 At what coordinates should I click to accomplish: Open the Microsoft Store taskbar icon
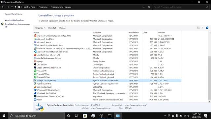pos(85,116)
